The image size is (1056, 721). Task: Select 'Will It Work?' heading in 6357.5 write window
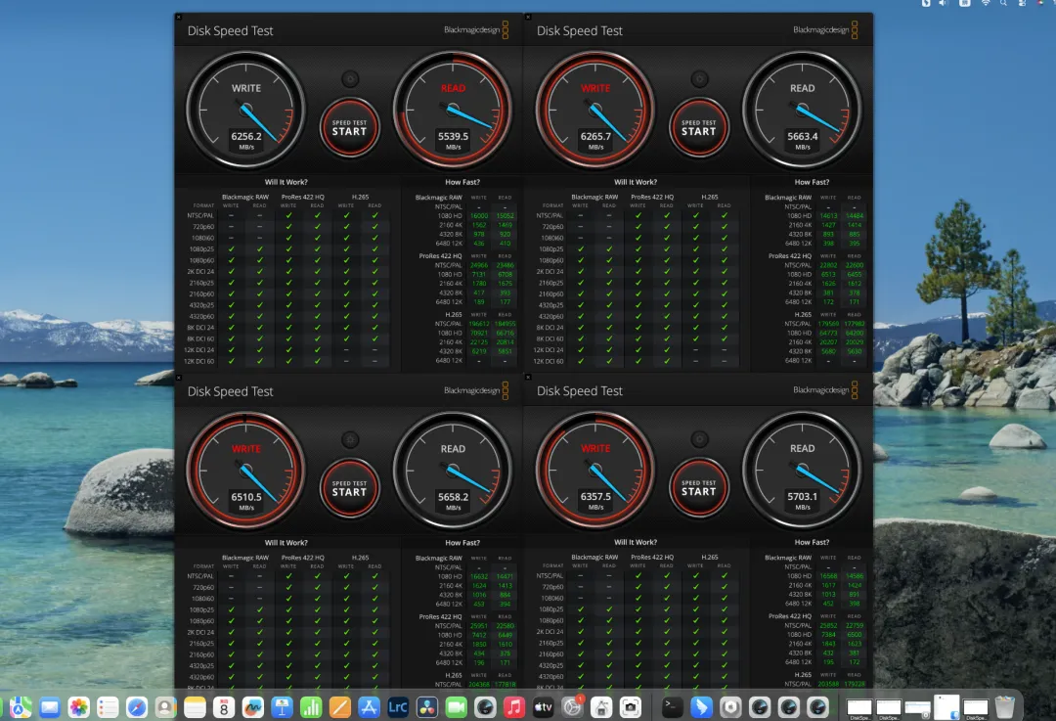coord(636,542)
